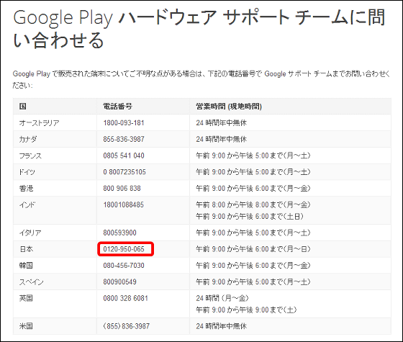Image resolution: width=403 pixels, height=342 pixels.
Task: Click Japan business hours 午前 9:00 から午後 6:00 (月～日)
Action: pos(253,249)
